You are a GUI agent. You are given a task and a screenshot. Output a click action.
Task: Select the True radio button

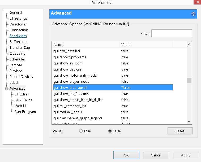81,131
